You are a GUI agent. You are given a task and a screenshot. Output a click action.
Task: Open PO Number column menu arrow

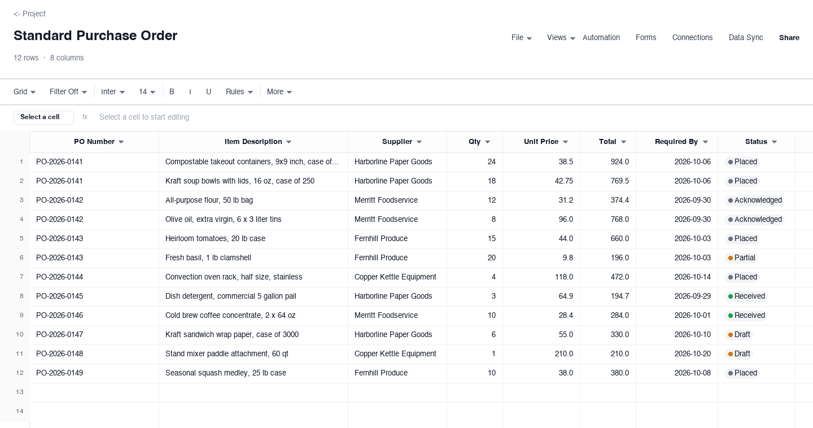(121, 142)
